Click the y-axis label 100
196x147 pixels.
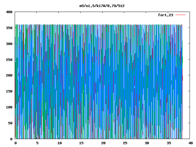(x=9, y=107)
